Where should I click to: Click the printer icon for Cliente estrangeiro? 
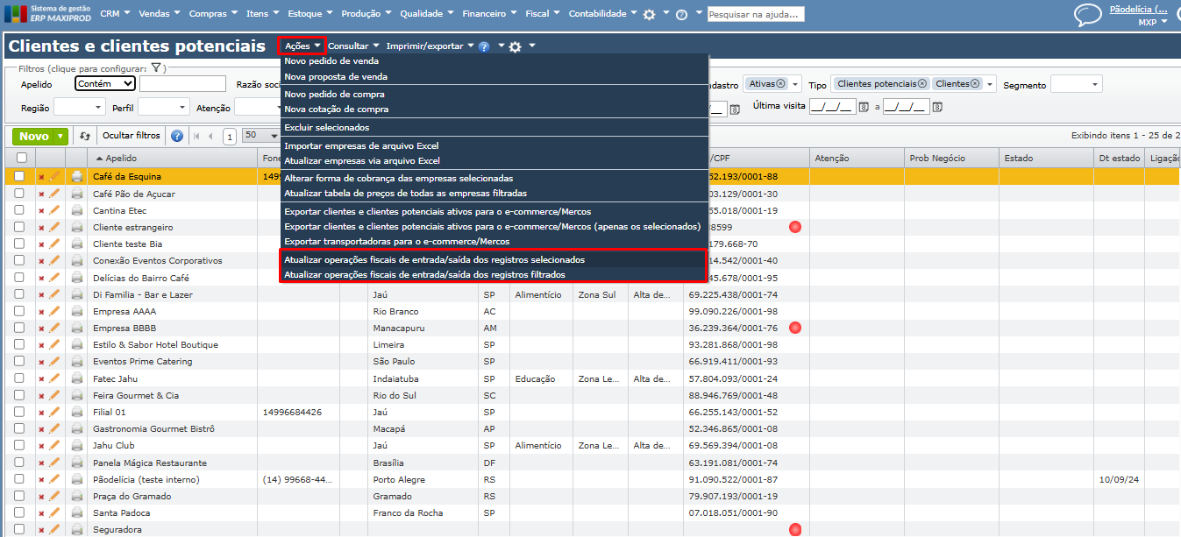tap(77, 227)
